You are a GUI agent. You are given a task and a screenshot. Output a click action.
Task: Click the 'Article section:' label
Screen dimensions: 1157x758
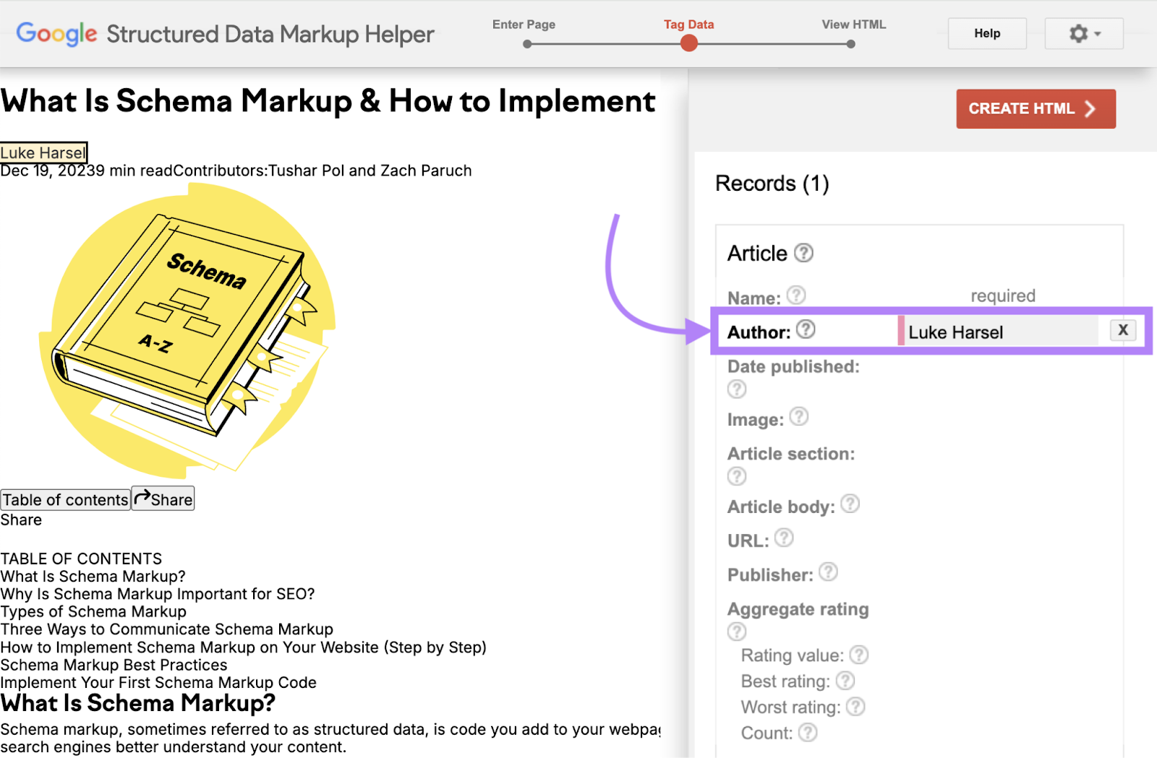coord(791,454)
